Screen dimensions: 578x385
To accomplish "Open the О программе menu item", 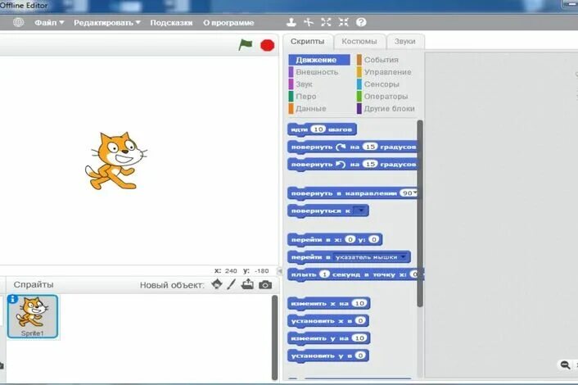I will 228,22.
